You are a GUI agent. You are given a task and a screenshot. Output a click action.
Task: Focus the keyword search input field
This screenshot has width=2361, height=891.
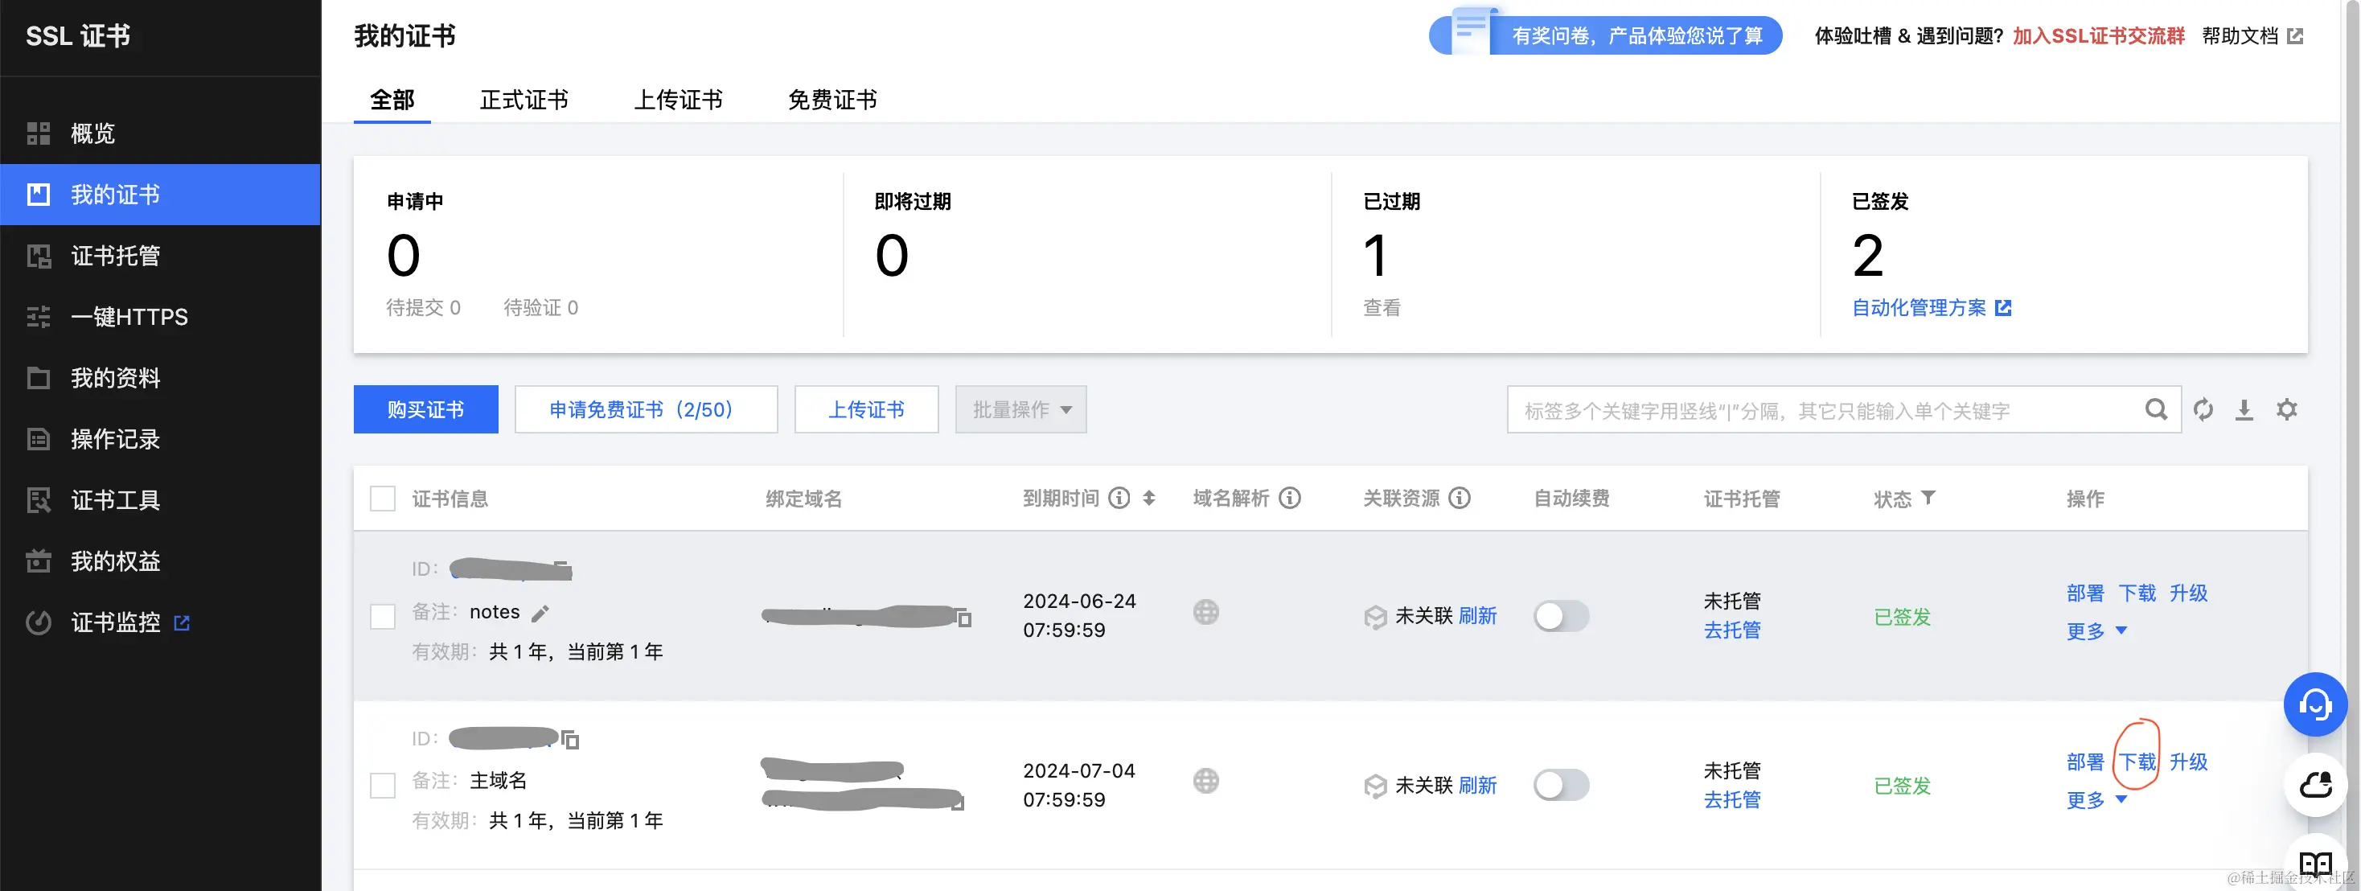[1824, 411]
